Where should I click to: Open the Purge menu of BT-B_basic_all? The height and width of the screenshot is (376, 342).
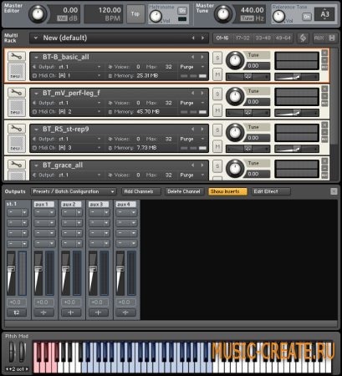click(x=192, y=67)
